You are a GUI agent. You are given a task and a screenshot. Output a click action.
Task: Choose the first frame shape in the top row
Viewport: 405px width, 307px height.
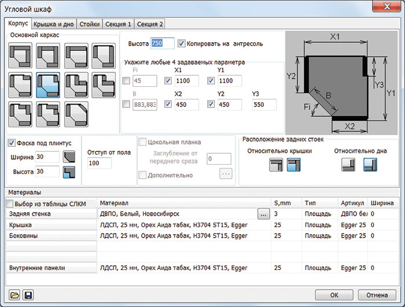click(x=21, y=56)
